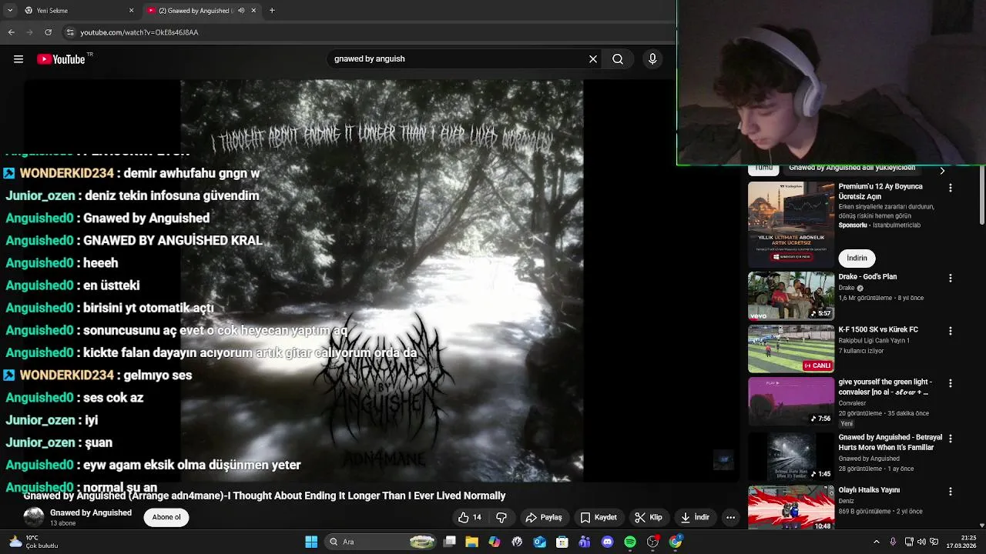Screen dimensions: 986x554
Task: View site information icon in address bar
Action: [x=70, y=32]
